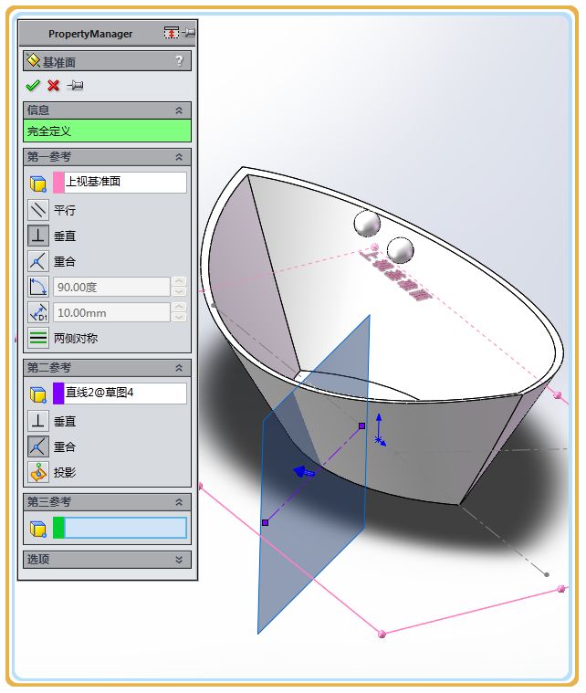Click the 基准面 plane feature icon
The height and width of the screenshot is (693, 586).
click(33, 61)
